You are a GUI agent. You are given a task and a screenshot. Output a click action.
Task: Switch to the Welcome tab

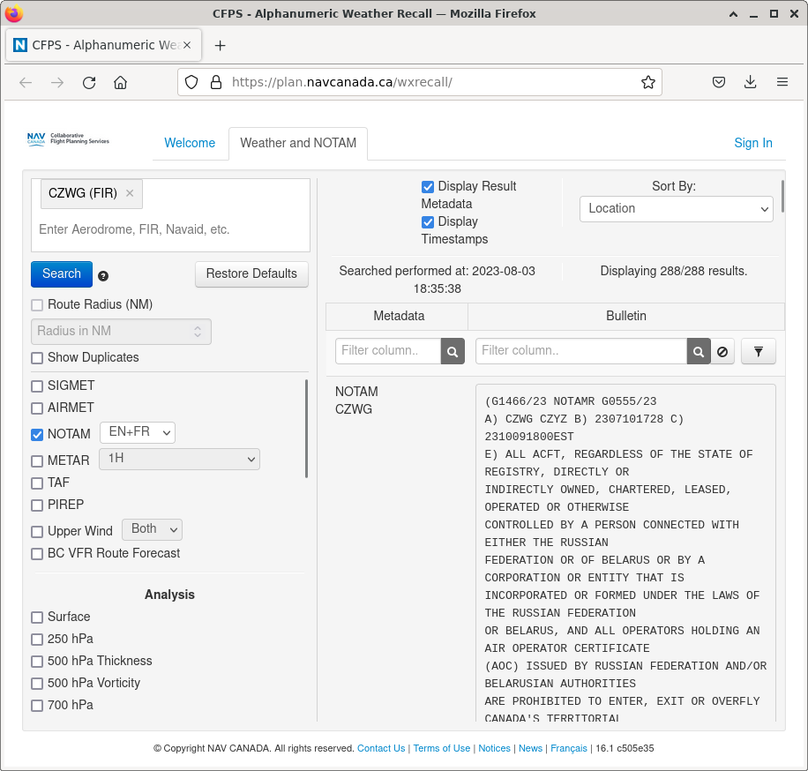pos(190,143)
